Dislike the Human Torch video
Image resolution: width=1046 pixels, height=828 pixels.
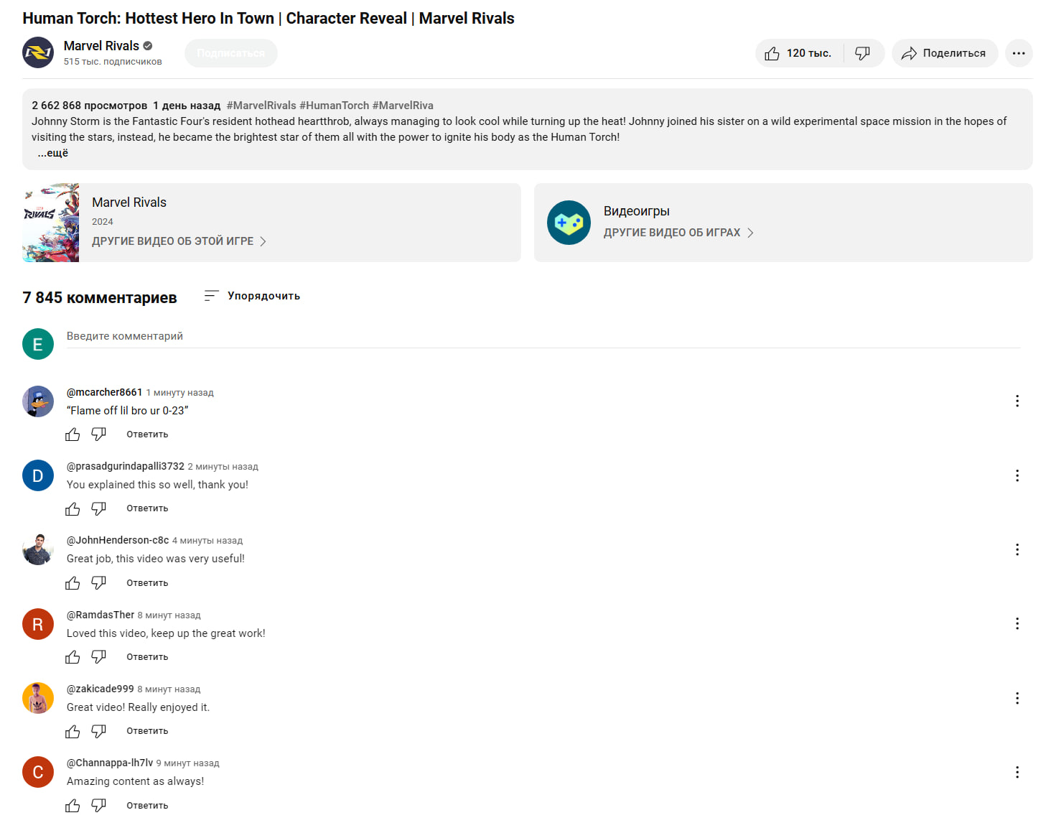click(863, 53)
